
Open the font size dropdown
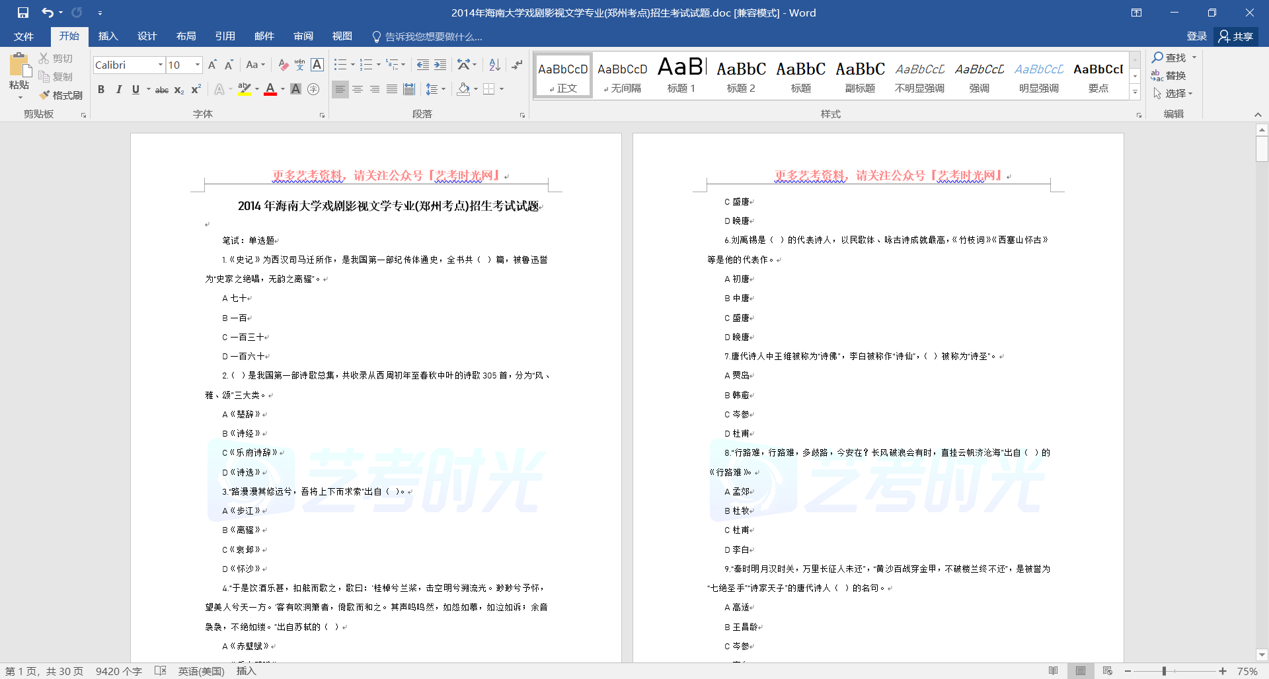coord(197,65)
